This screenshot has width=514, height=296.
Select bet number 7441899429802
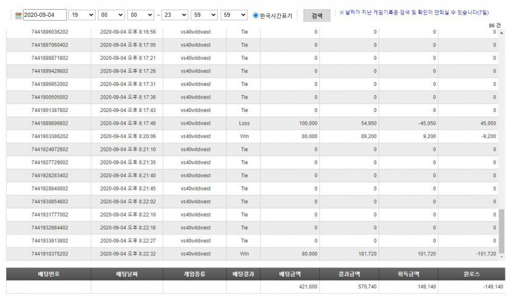50,71
